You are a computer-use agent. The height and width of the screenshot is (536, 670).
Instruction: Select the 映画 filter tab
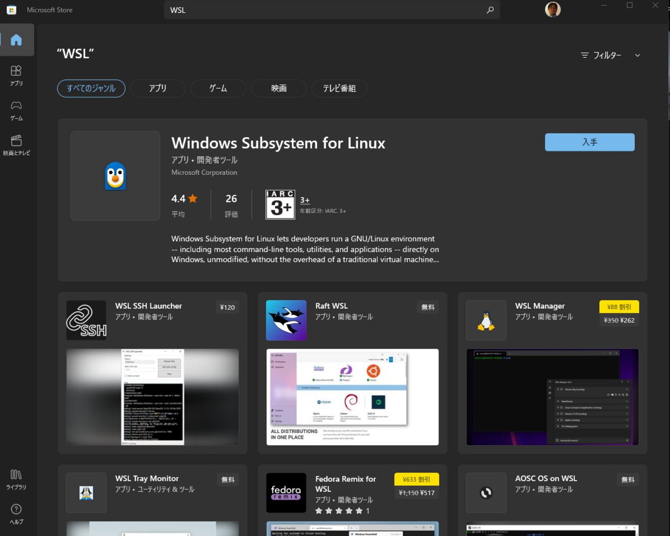click(279, 88)
